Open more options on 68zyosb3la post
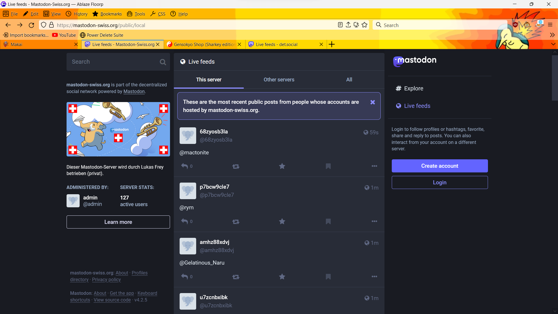 pos(374,166)
